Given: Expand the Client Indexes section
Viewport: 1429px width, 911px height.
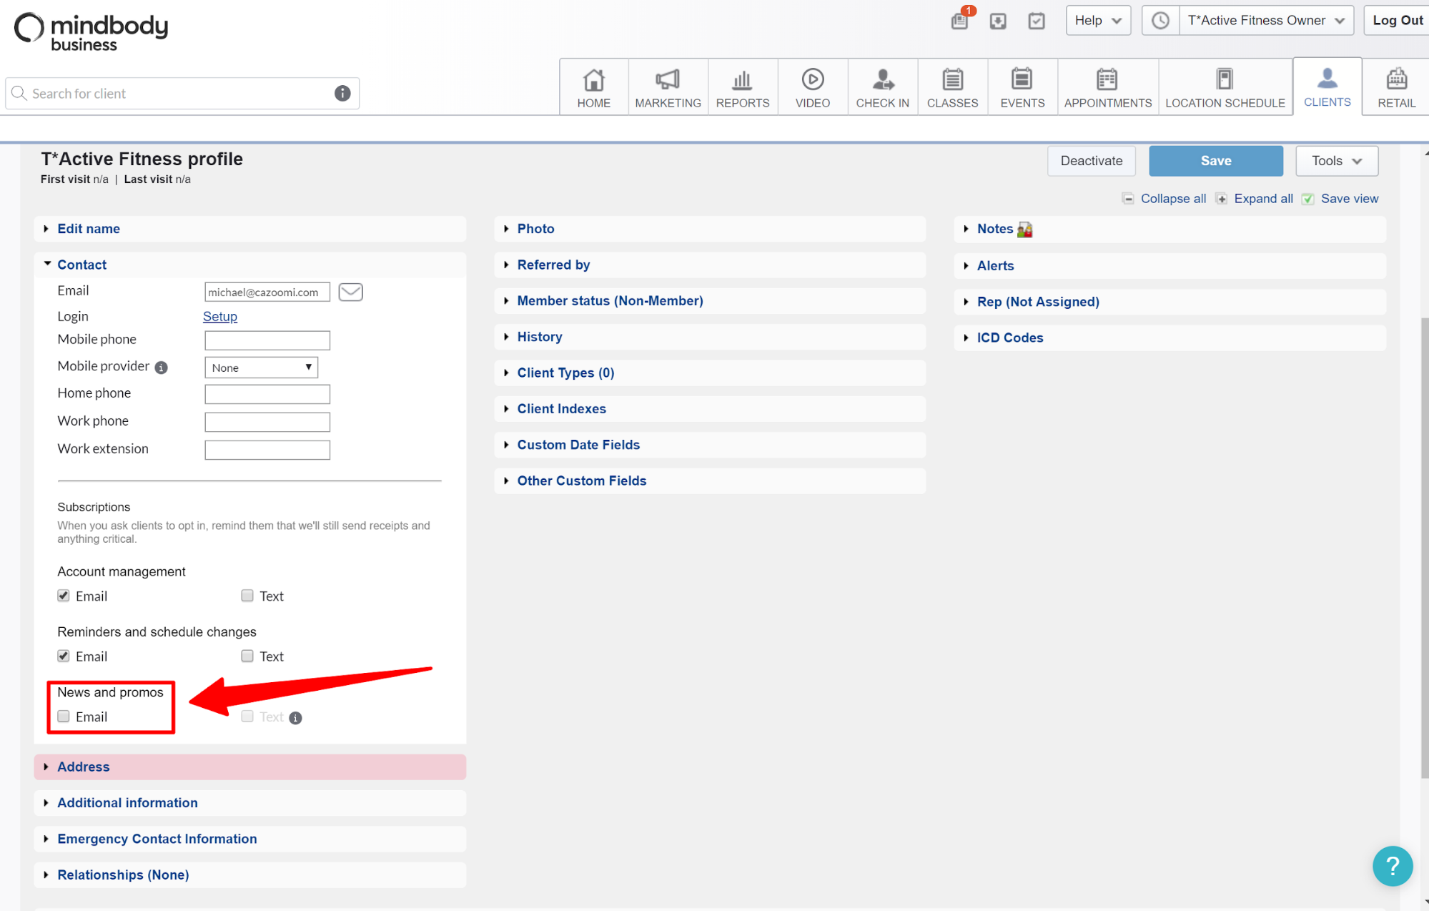Looking at the screenshot, I should point(710,409).
